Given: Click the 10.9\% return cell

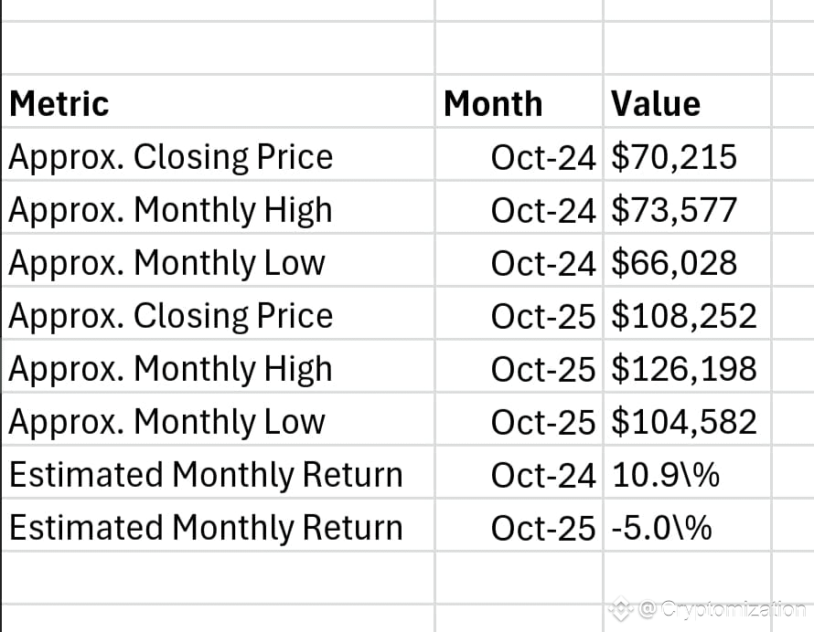Looking at the screenshot, I should click(x=688, y=472).
